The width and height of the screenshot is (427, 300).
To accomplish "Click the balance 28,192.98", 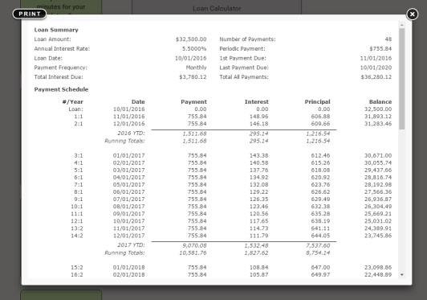I will click(378, 185).
